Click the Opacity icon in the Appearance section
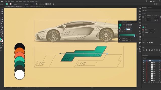This screenshot has width=161, height=90. tap(143, 32)
